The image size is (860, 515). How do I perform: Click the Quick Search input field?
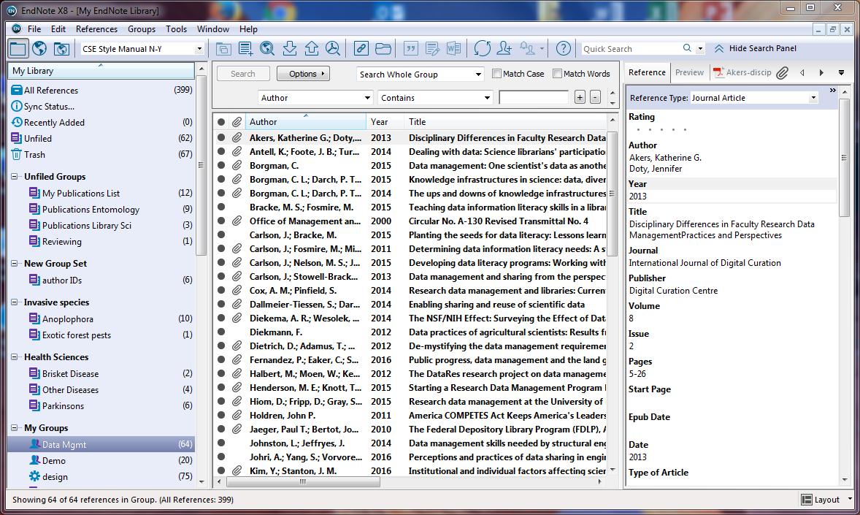click(x=631, y=49)
